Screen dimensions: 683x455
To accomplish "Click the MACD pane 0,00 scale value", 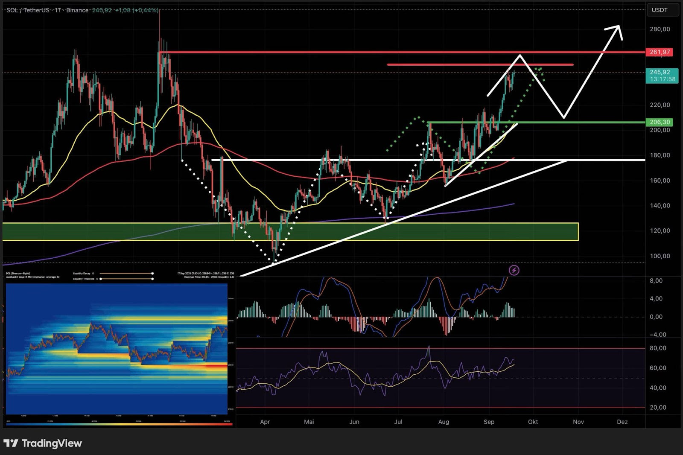I will tap(656, 317).
